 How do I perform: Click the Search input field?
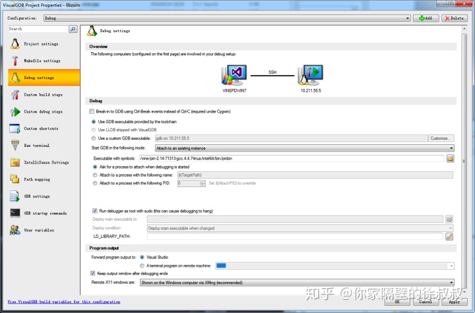tap(38, 29)
